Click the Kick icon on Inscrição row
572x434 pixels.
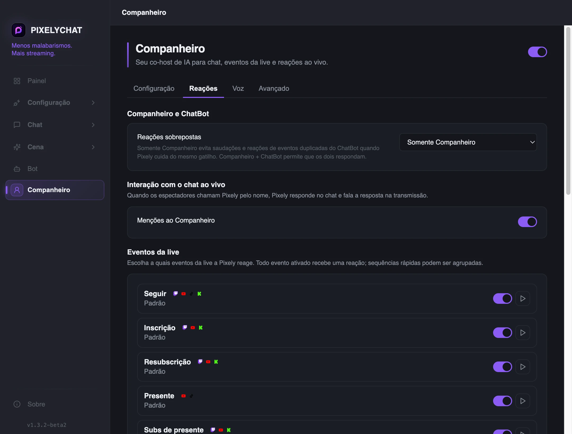pyautogui.click(x=201, y=328)
